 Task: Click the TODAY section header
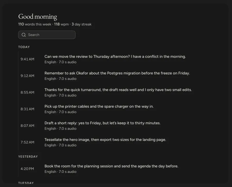pos(24,47)
